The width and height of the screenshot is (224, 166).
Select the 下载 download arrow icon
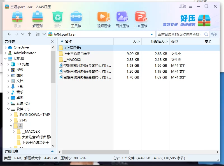click(x=13, y=87)
